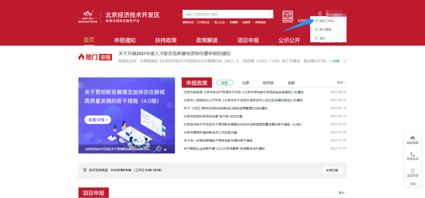
Task: Click the 政策匹配 button
Action: 332,170
